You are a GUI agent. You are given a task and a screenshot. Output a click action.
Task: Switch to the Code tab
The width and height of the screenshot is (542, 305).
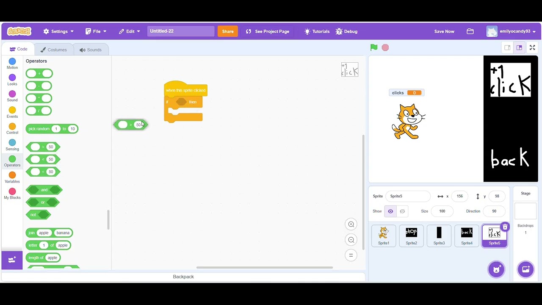click(x=18, y=49)
